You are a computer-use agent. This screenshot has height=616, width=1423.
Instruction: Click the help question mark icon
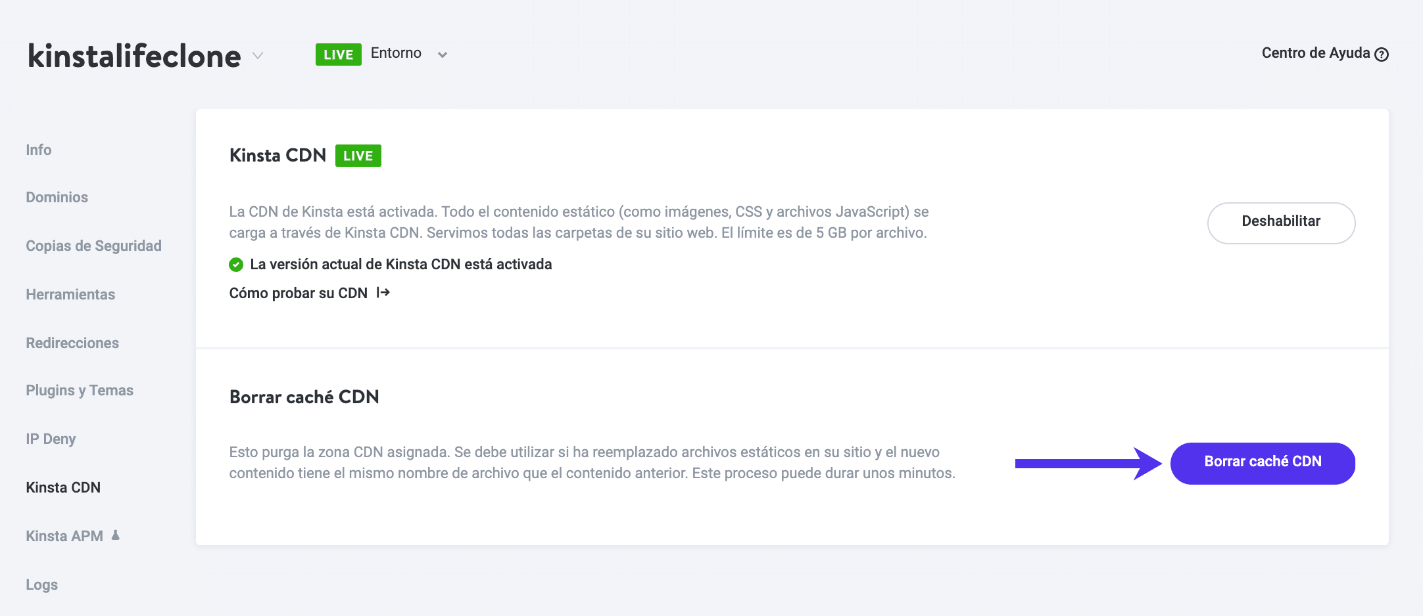[1382, 55]
